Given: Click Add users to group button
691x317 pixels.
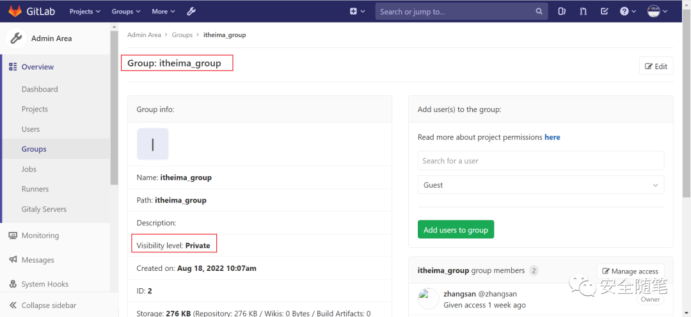Looking at the screenshot, I should [x=456, y=230].
